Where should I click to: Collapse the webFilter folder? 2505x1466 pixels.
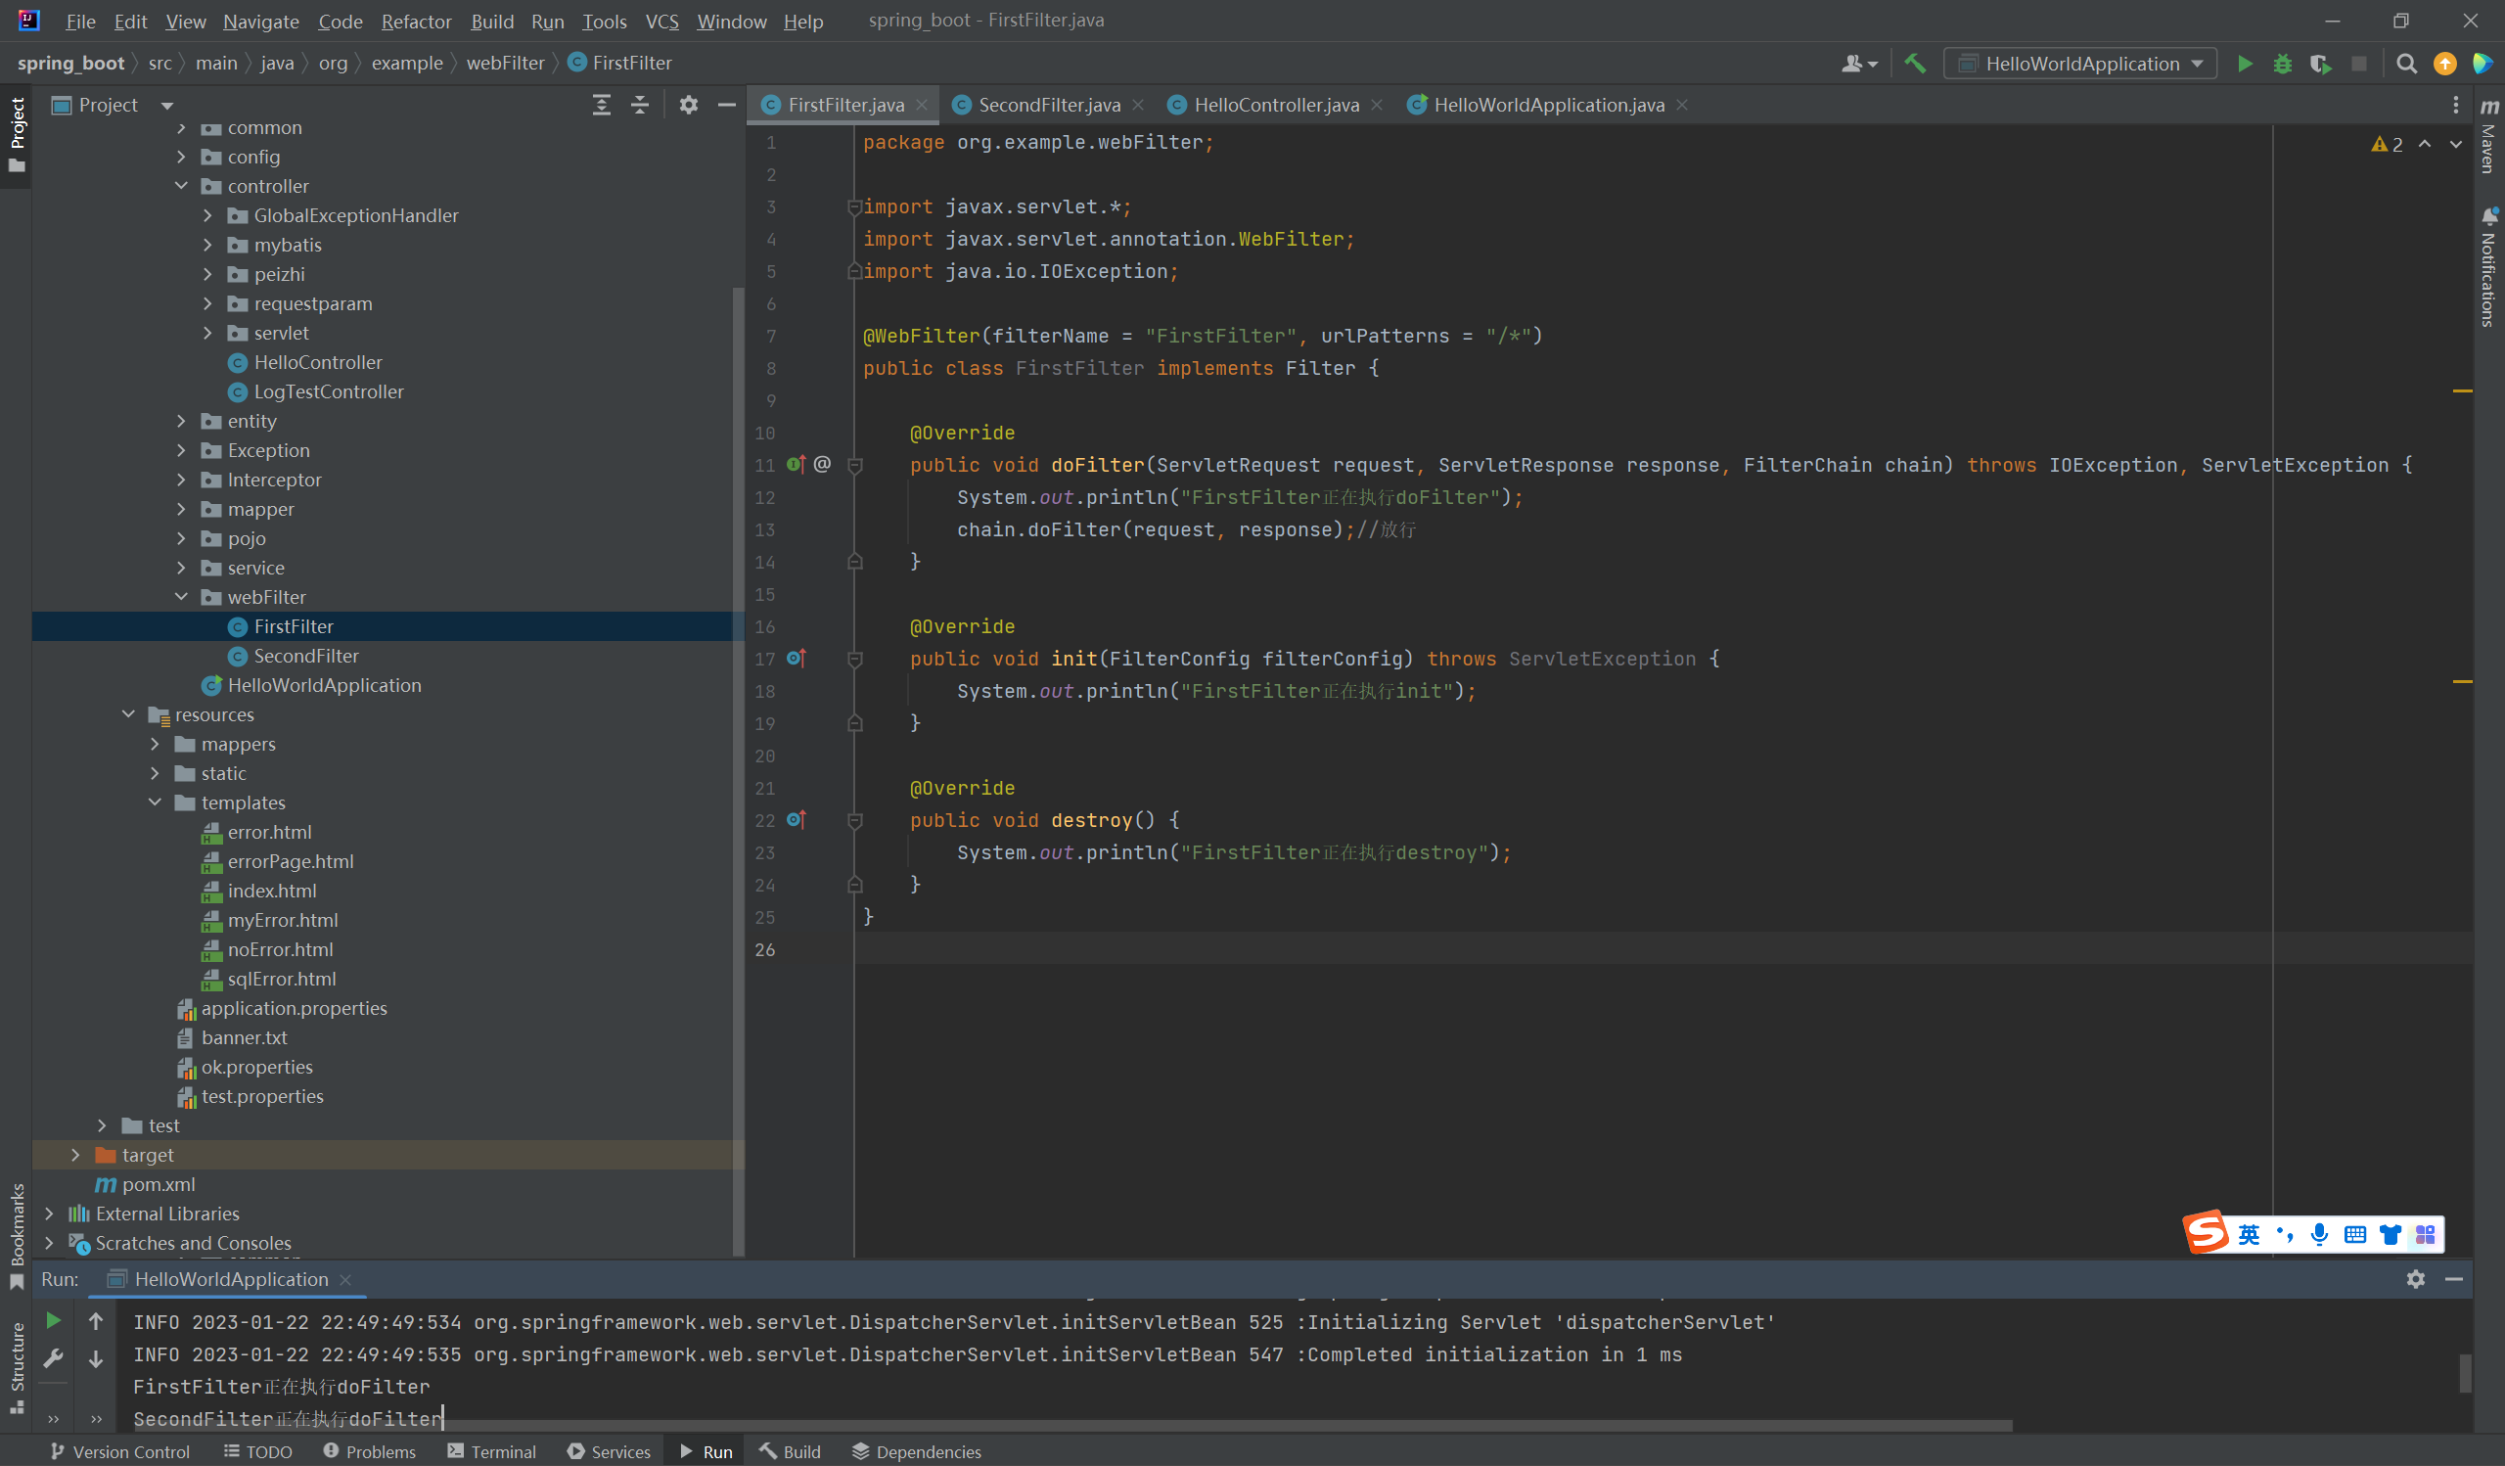[181, 596]
